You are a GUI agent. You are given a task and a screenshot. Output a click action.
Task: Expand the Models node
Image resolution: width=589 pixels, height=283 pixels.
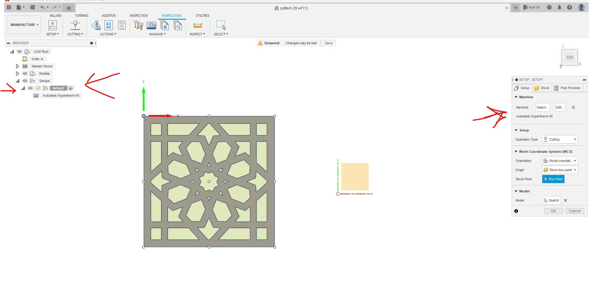click(x=17, y=73)
